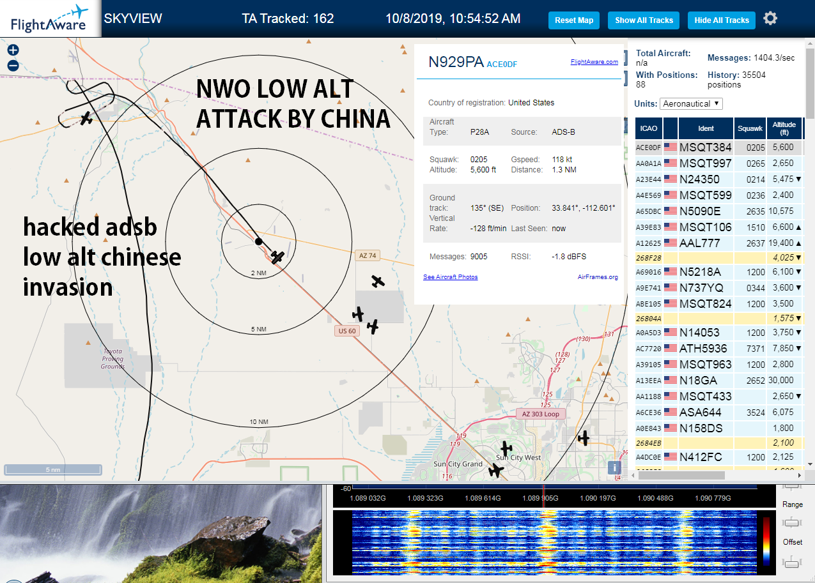Click the FlightAware logo

50,19
